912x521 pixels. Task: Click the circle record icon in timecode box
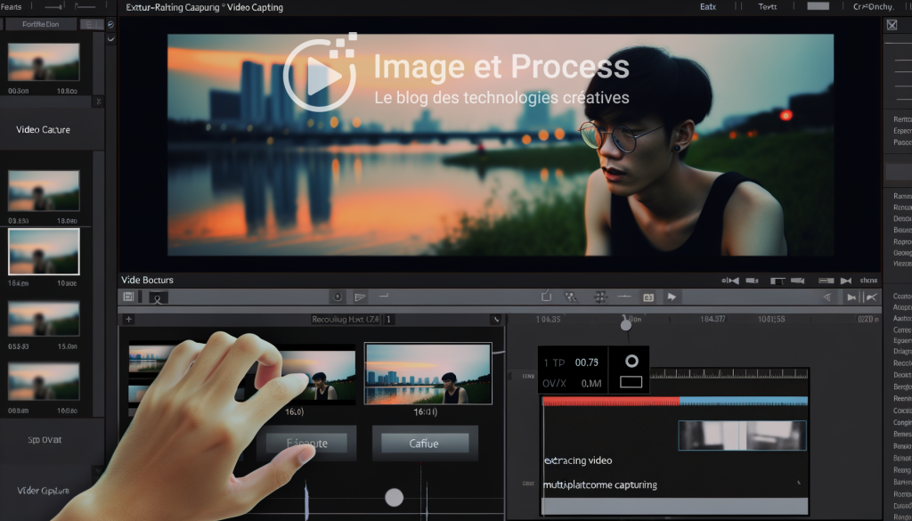pos(631,362)
